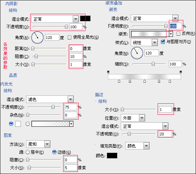This screenshot has width=196, height=174.
Task: Click the 距离 value field showing 0
Action: (x=76, y=49)
